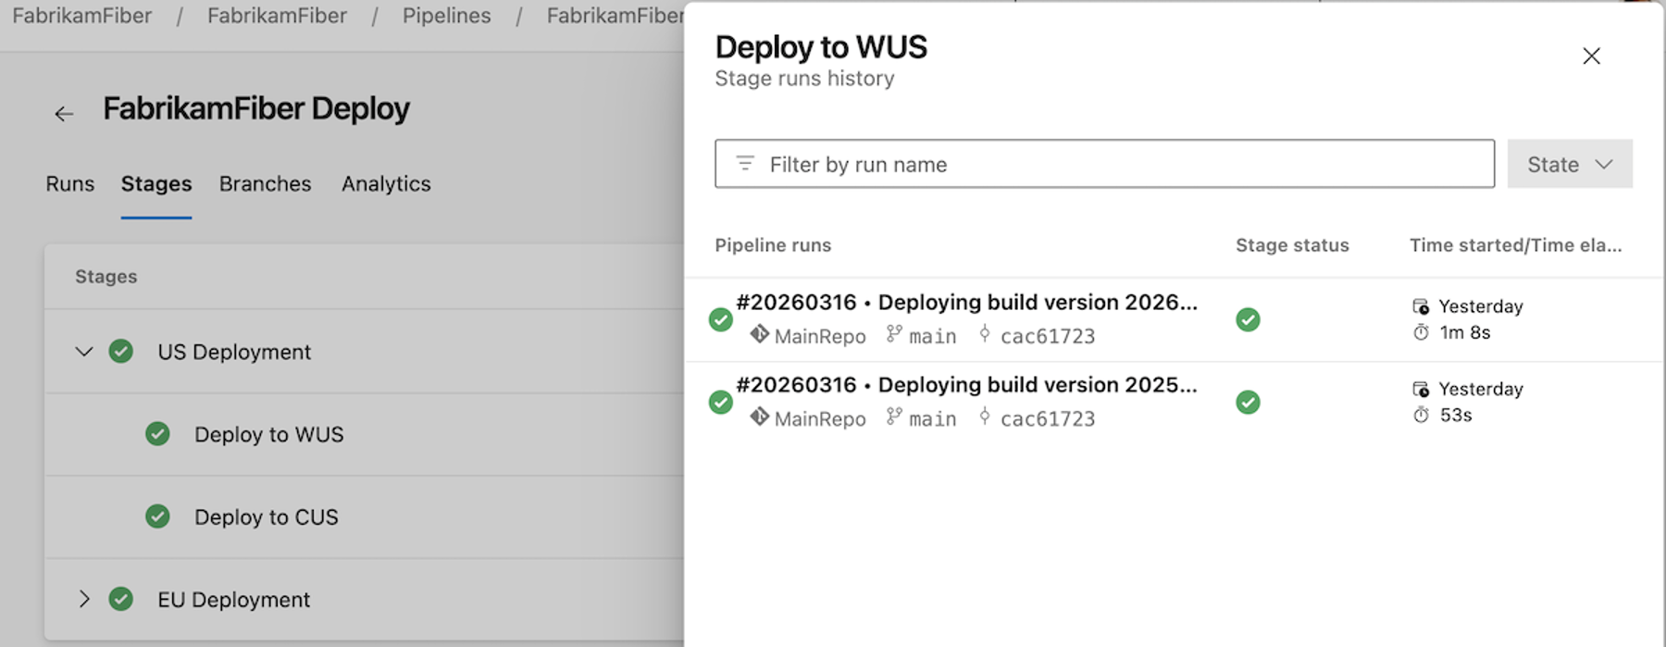This screenshot has height=647, width=1666.
Task: Click stage status icon in the 1m 8s row
Action: coord(1248,319)
